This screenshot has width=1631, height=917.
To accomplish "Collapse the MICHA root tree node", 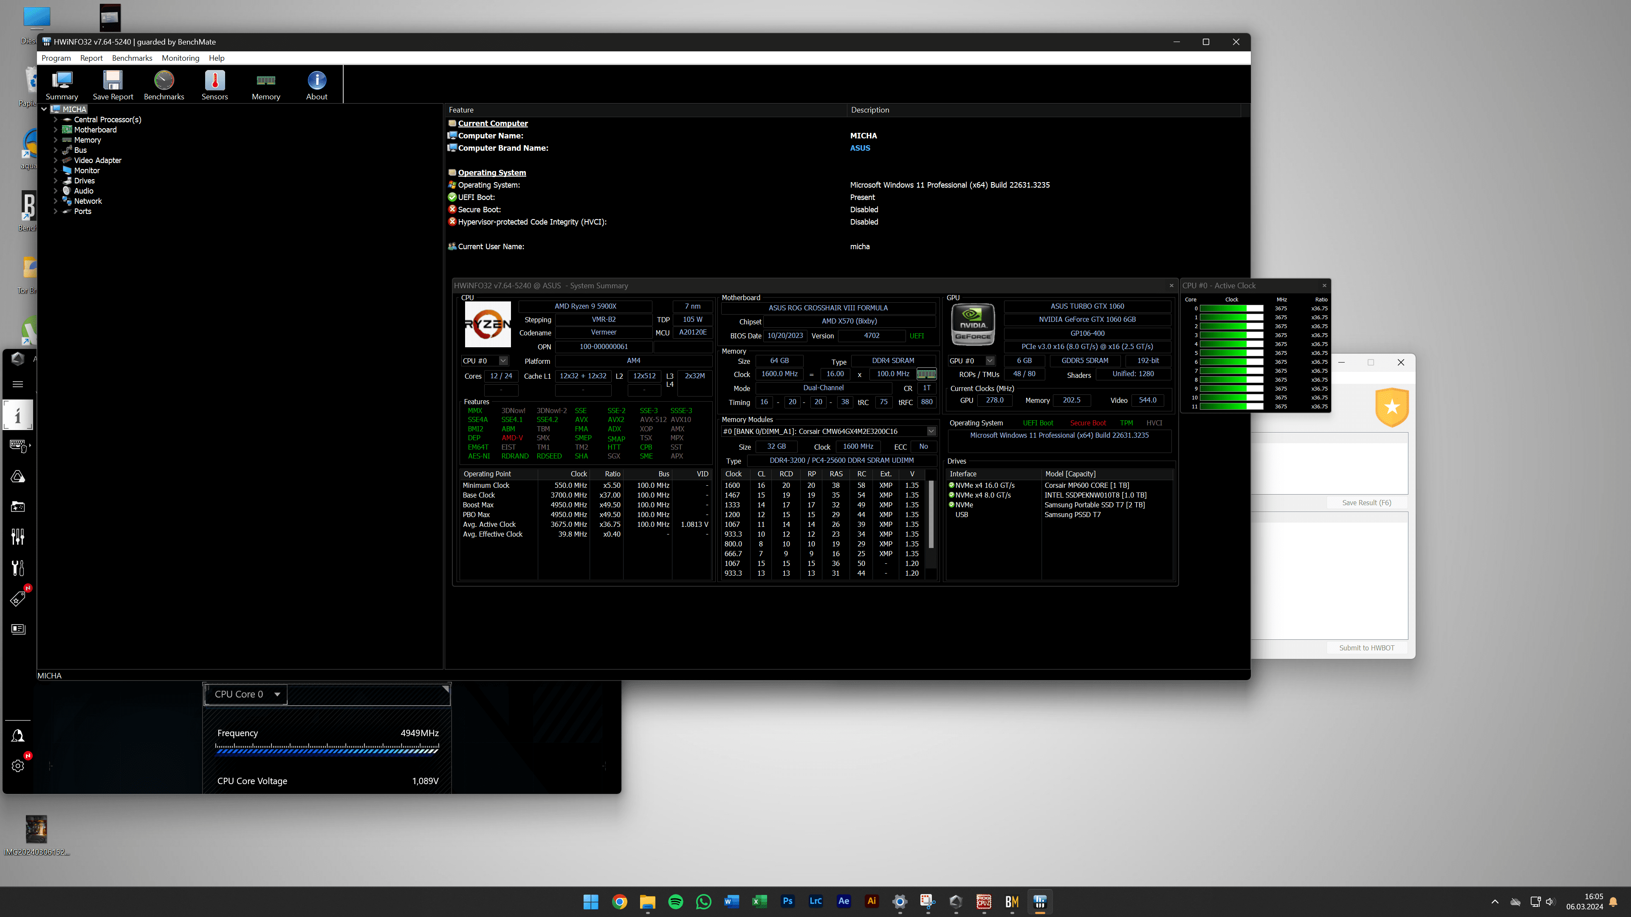I will point(44,110).
